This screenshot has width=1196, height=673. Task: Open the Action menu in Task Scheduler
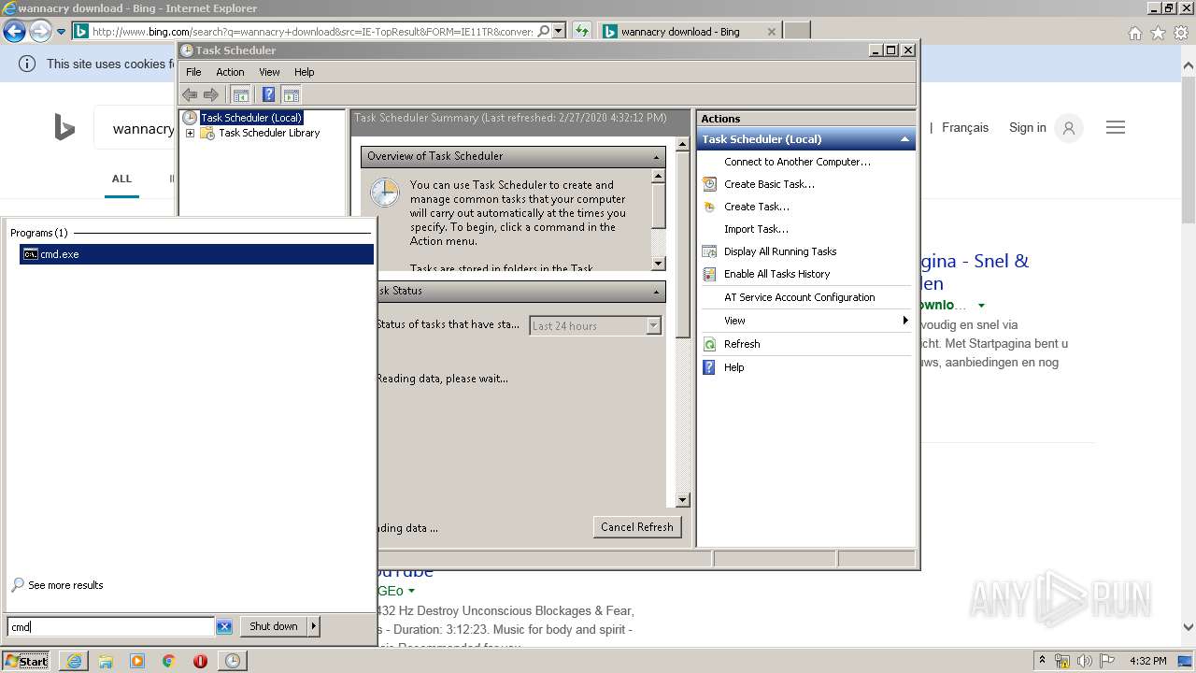pyautogui.click(x=230, y=72)
